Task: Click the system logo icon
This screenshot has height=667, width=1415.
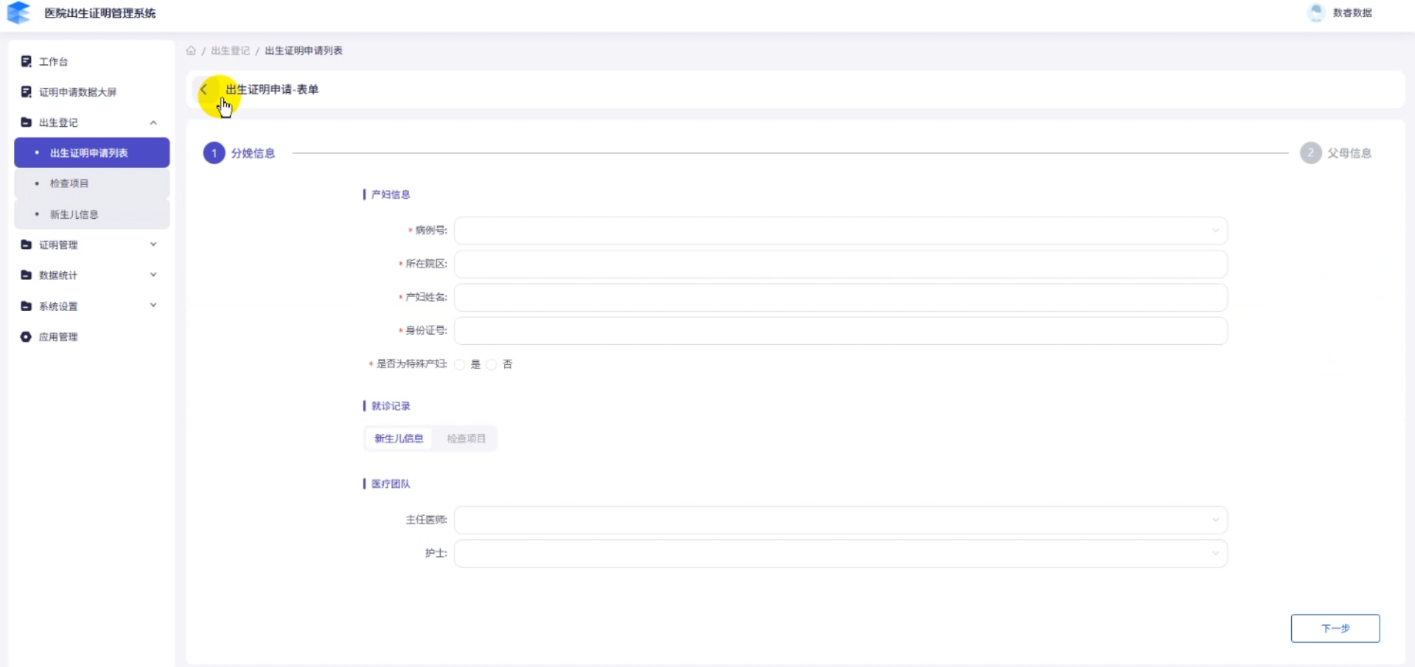Action: point(18,13)
